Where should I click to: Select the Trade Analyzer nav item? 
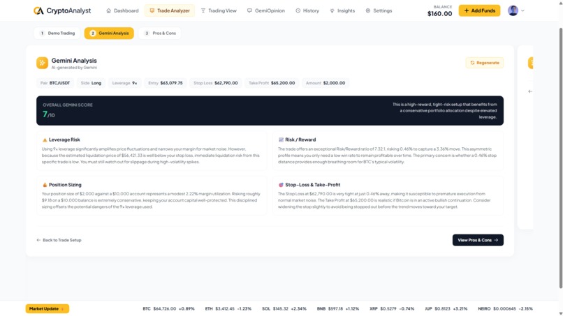click(170, 10)
